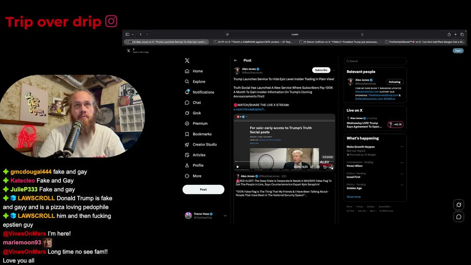The height and width of the screenshot is (265, 471).
Task: Open the AlexJonesLive.com link
Action: pyautogui.click(x=368, y=92)
